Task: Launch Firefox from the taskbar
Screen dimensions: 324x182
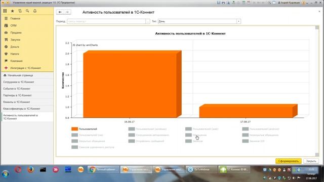Action: 30,170
